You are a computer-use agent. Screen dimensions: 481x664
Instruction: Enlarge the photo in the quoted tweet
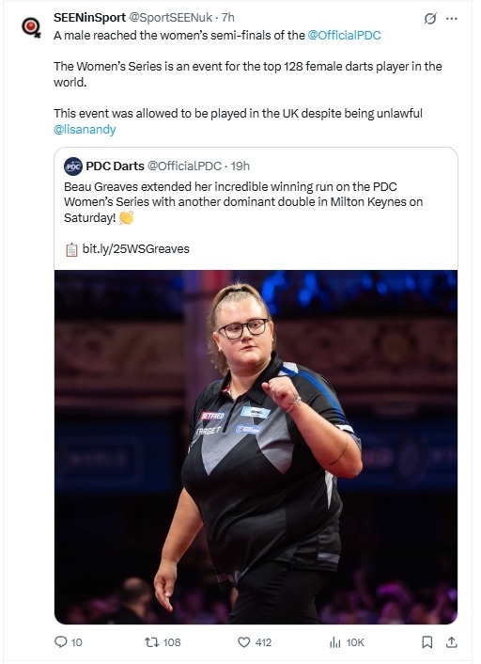coord(256,447)
